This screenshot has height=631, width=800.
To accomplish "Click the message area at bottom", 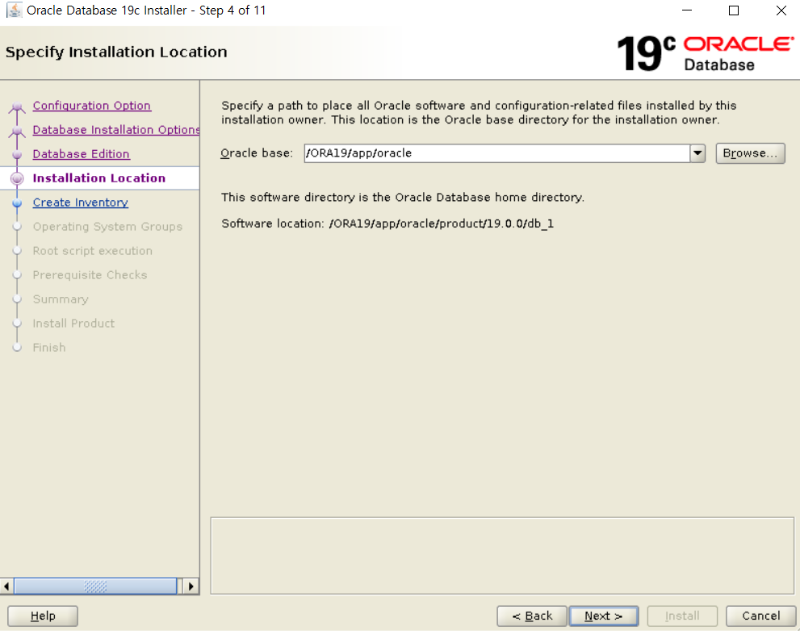I will (502, 556).
